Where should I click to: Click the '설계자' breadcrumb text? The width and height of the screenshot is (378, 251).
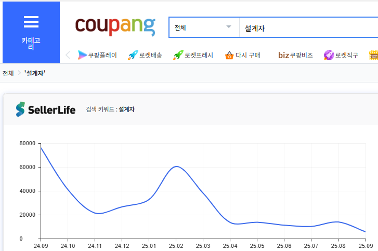(x=35, y=73)
